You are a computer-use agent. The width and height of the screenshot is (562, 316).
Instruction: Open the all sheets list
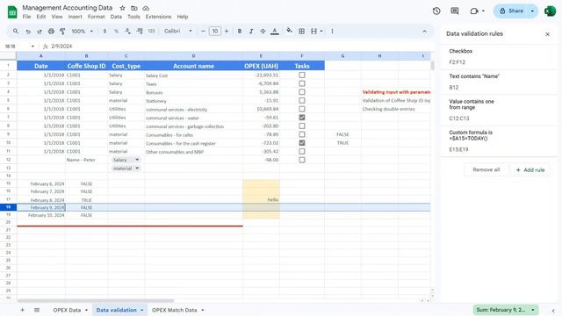coord(37,310)
